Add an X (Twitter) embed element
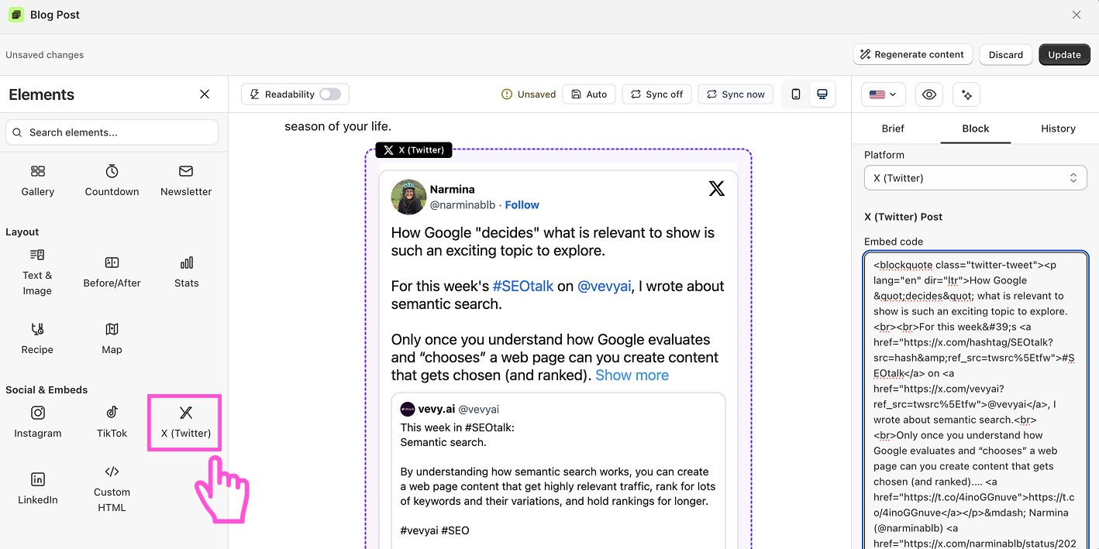This screenshot has width=1099, height=549. (x=185, y=423)
